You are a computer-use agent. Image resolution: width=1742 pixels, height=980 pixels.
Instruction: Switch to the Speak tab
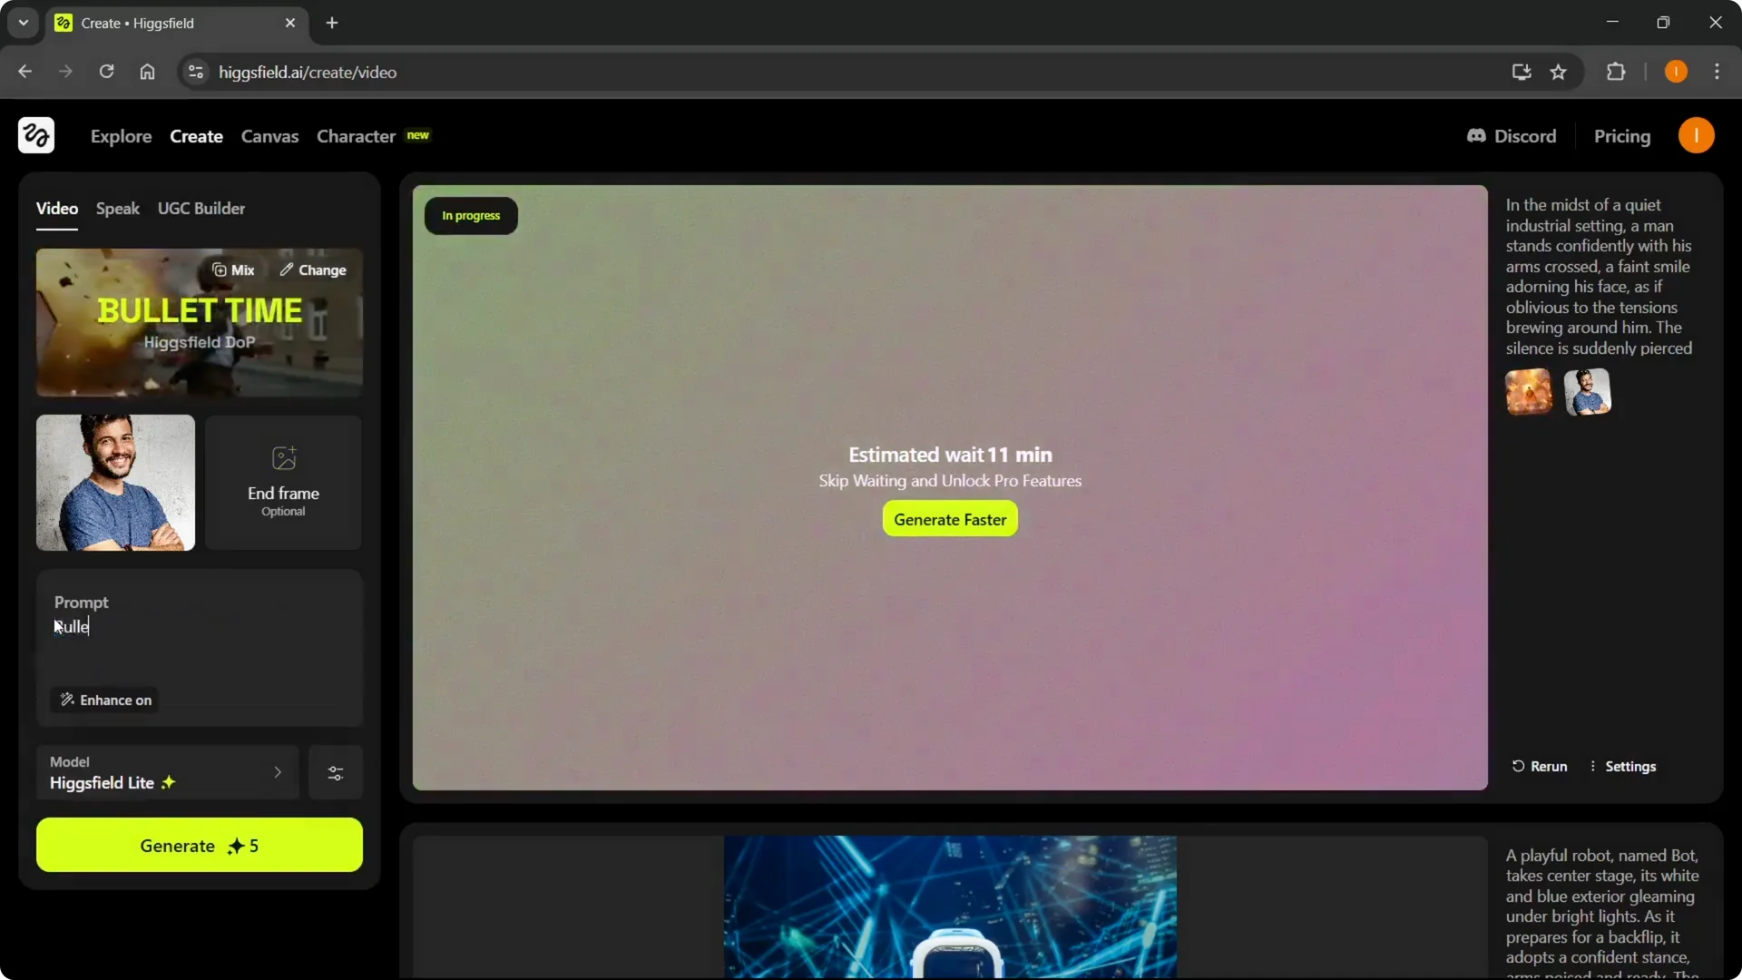coord(117,208)
